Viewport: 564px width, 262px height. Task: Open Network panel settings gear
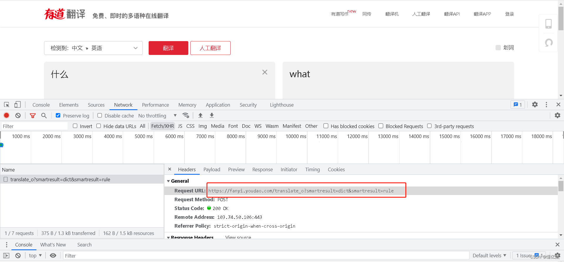tap(557, 115)
